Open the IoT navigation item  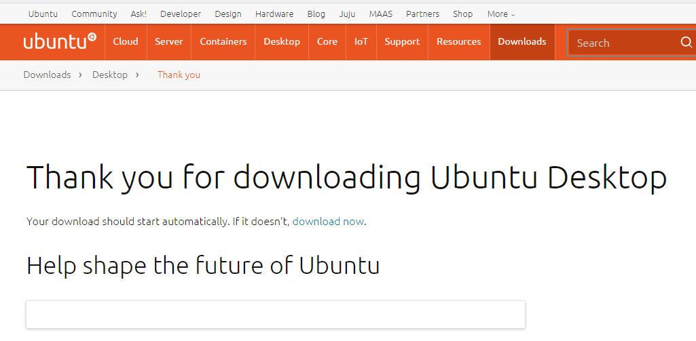(x=361, y=42)
